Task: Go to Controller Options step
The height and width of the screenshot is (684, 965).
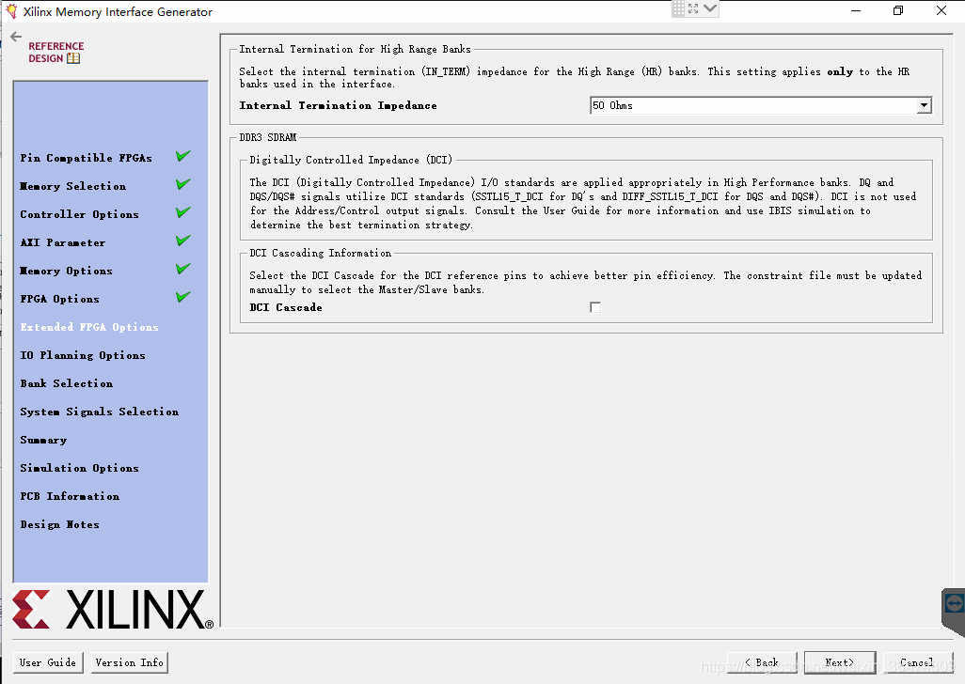Action: coord(79,214)
